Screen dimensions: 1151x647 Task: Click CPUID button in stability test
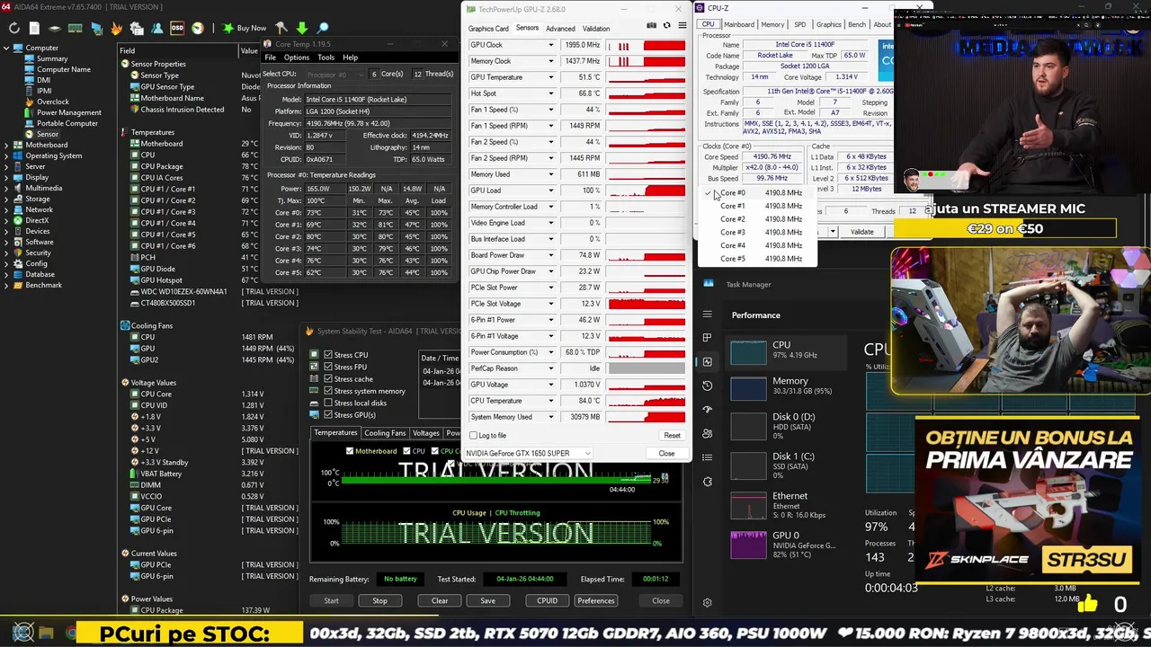[547, 600]
